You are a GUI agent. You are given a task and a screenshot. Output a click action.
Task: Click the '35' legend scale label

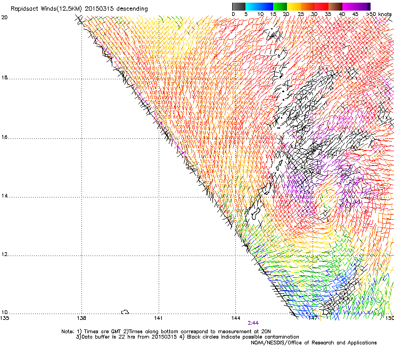pos(328,14)
